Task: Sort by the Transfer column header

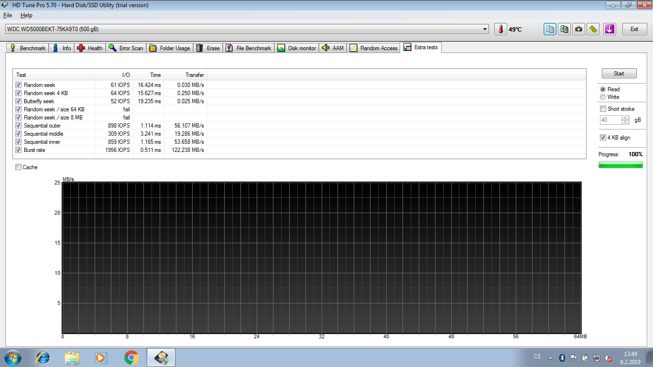Action: [x=185, y=75]
